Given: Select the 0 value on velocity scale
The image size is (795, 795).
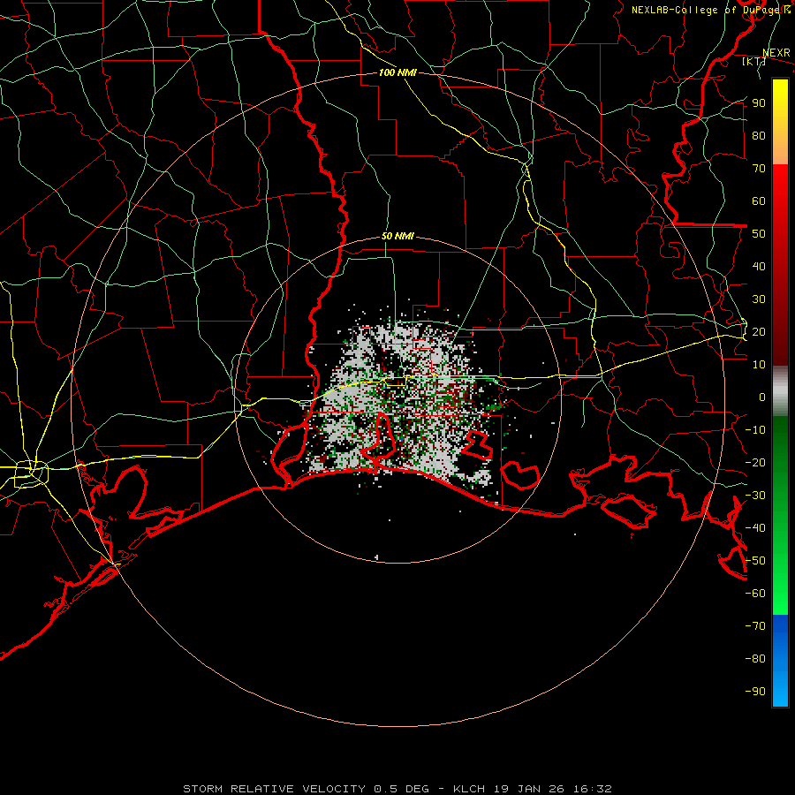Looking at the screenshot, I should [x=762, y=397].
